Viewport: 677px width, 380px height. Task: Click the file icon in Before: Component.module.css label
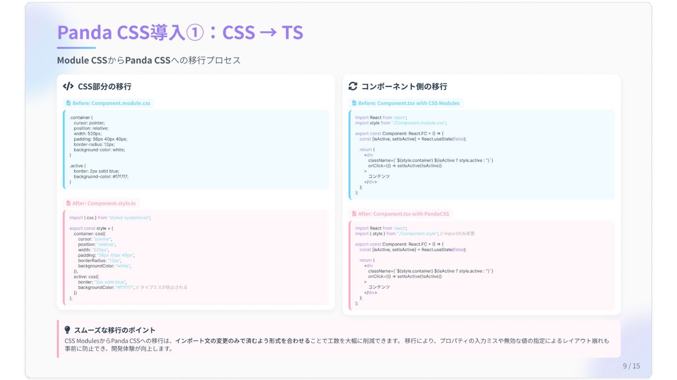68,103
